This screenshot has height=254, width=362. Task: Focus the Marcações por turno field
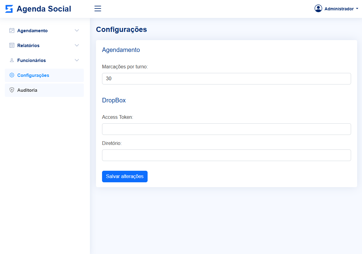click(226, 79)
